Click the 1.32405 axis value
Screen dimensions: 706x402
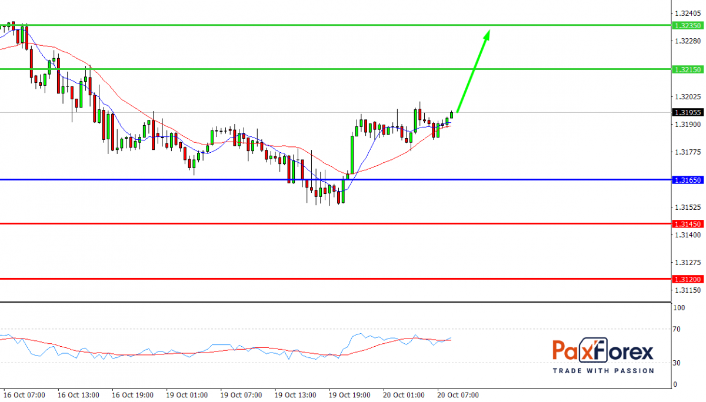point(688,13)
